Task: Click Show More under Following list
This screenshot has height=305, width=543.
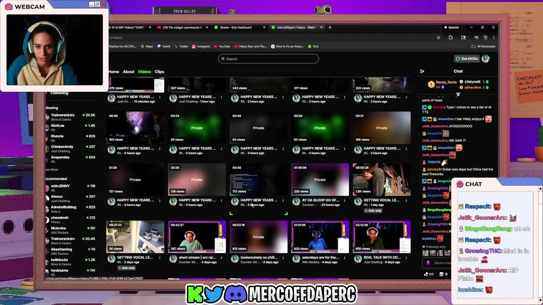Action: (x=52, y=169)
